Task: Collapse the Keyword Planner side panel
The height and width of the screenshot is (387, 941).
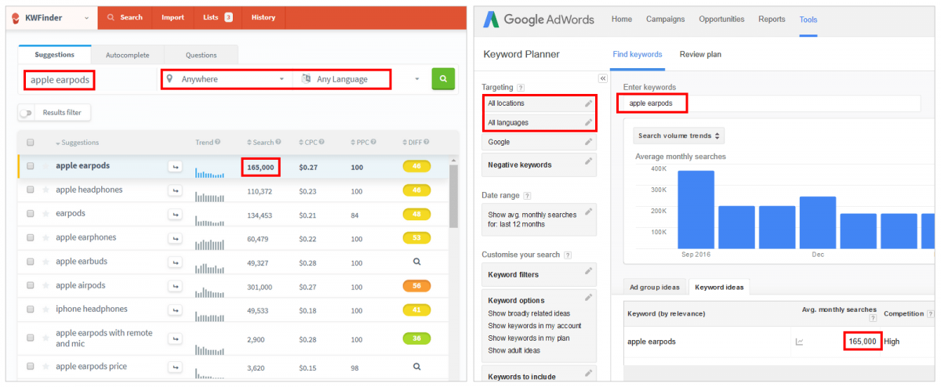Action: (602, 78)
